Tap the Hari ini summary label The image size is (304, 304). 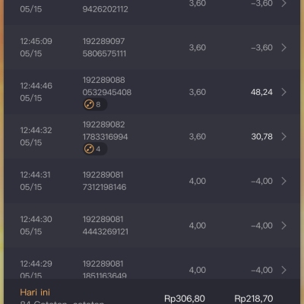[x=35, y=293]
